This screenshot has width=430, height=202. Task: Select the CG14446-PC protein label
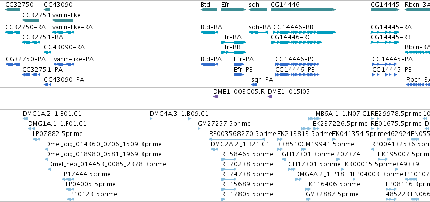pos(296,59)
